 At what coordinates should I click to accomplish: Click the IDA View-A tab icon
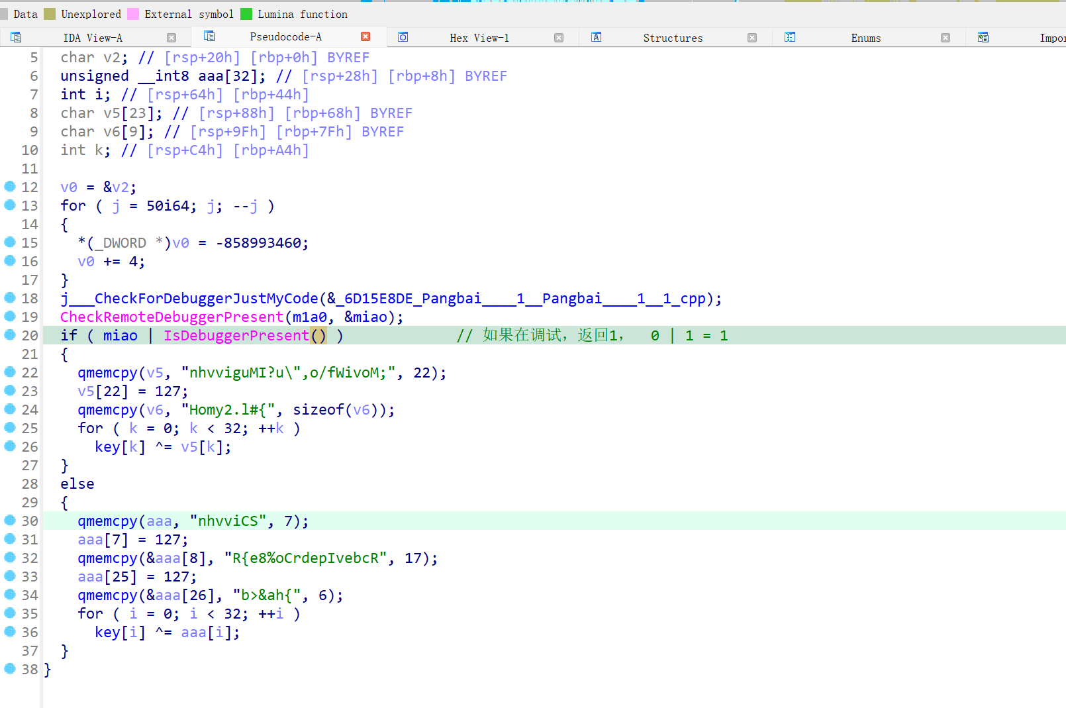tap(16, 38)
